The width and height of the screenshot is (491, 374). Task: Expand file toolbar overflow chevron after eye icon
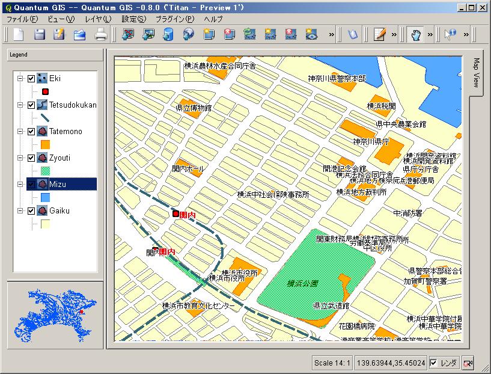pyautogui.click(x=332, y=34)
